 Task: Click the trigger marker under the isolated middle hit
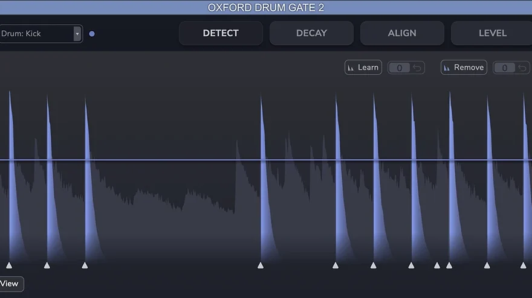261,265
